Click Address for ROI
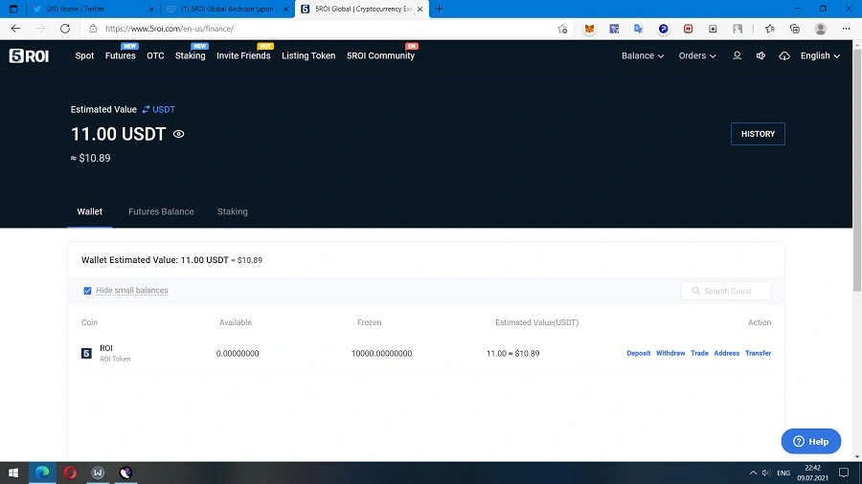 click(x=726, y=353)
